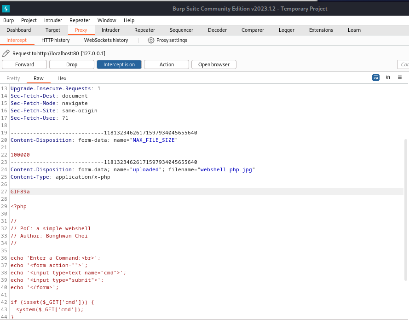The height and width of the screenshot is (320, 409).
Task: Switch to the Learn tab
Action: [354, 30]
